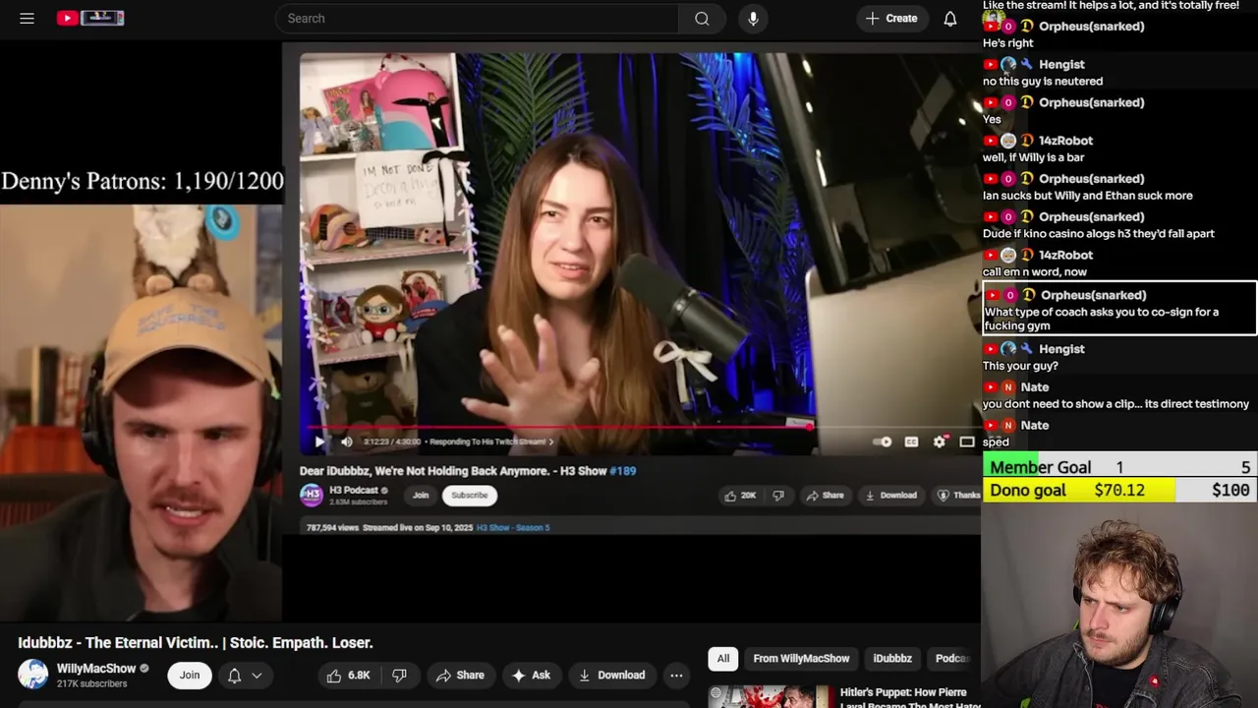Mute the embedded H3 video volume
The width and height of the screenshot is (1258, 708).
tap(346, 442)
